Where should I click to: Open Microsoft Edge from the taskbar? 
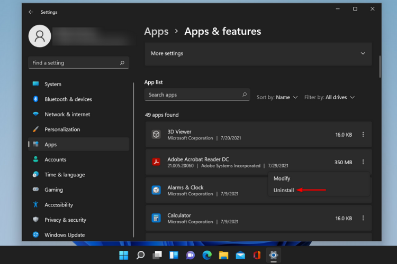tap(207, 256)
